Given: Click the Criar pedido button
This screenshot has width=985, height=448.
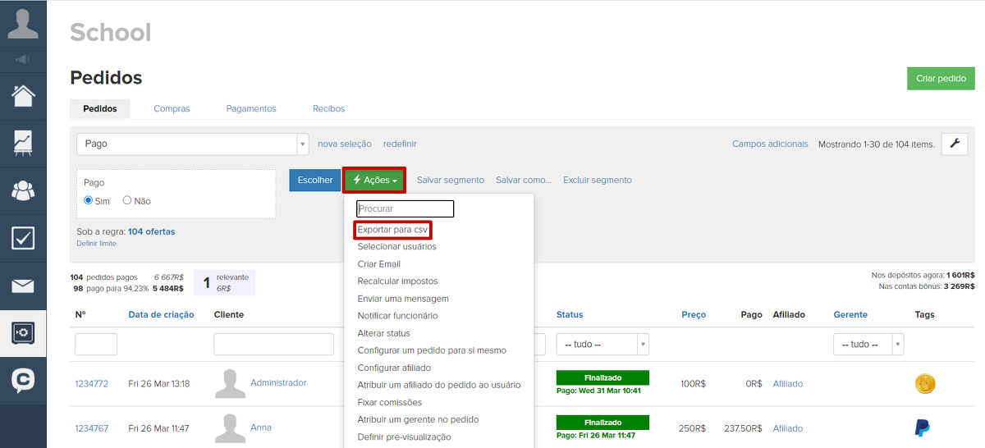Looking at the screenshot, I should point(940,79).
